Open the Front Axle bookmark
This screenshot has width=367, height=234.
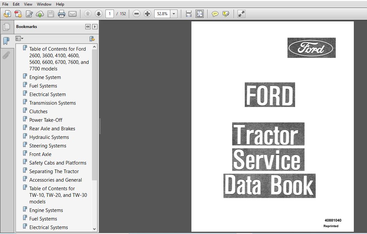[x=40, y=154]
